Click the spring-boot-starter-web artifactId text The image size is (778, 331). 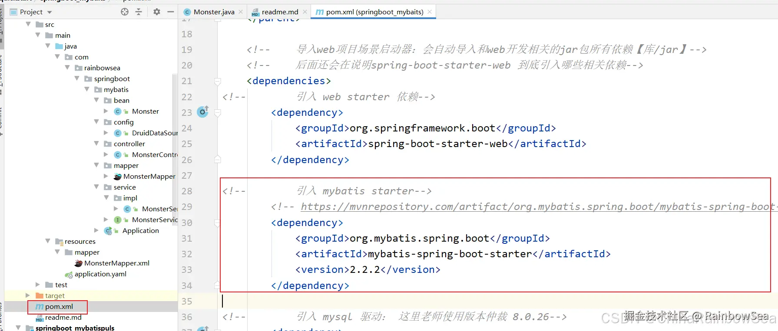tap(437, 144)
